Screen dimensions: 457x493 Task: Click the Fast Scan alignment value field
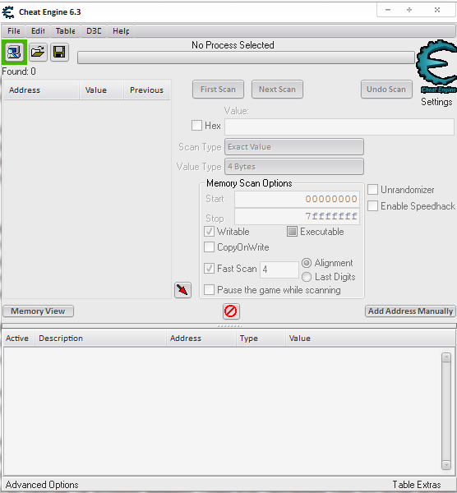(x=279, y=270)
